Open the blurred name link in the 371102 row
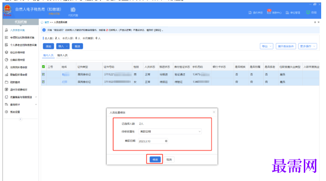The height and width of the screenshot is (181, 326). [65, 82]
